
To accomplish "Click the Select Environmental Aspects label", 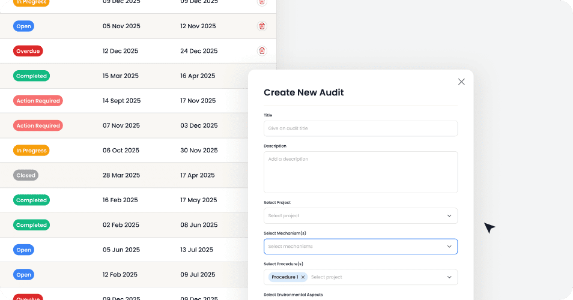I will tap(294, 295).
